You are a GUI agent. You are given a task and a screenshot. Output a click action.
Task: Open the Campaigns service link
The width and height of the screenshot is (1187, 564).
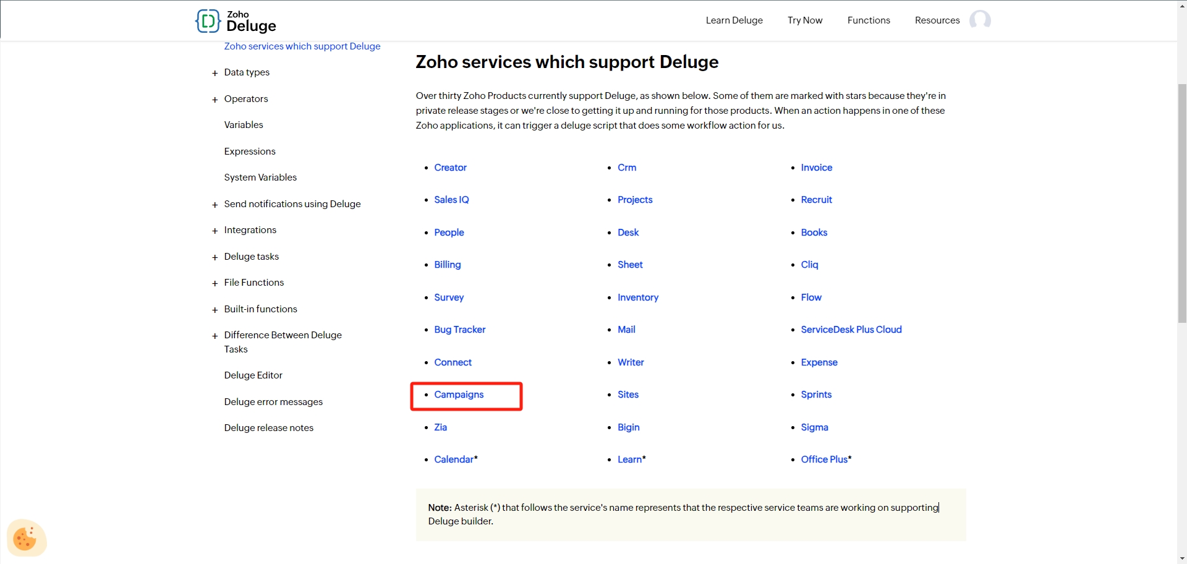pos(459,395)
